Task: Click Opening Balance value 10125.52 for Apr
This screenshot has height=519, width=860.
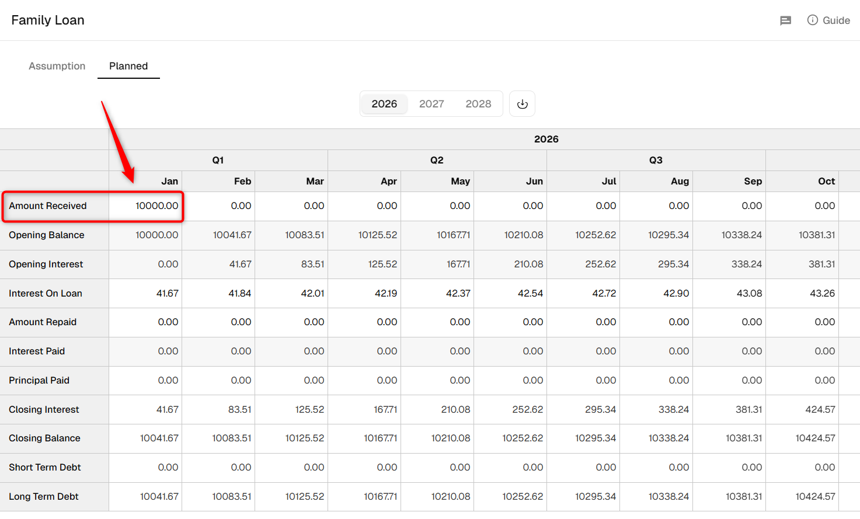Action: coord(378,235)
